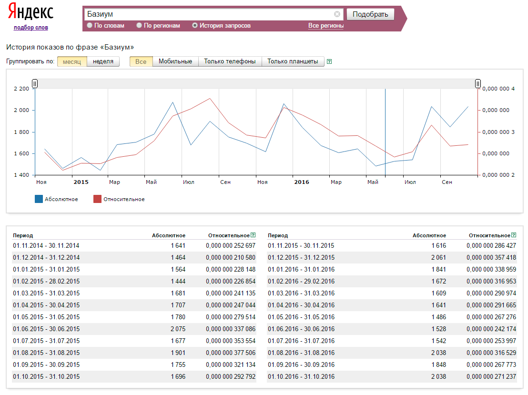The image size is (528, 395).
Task: Click the Подобрать button
Action: click(370, 14)
